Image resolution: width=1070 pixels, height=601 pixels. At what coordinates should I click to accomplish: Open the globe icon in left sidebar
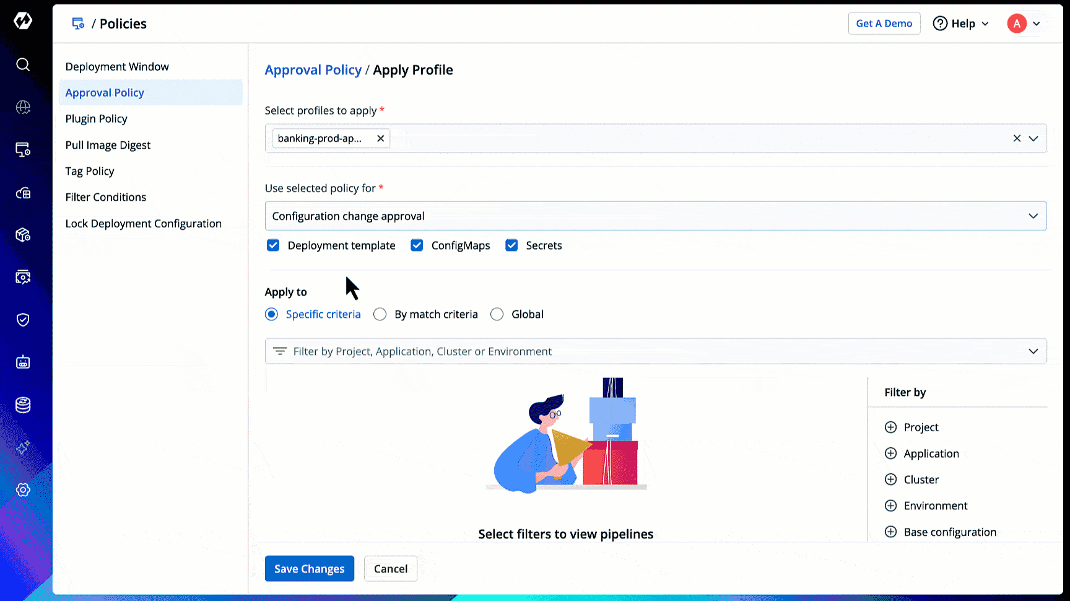[23, 107]
